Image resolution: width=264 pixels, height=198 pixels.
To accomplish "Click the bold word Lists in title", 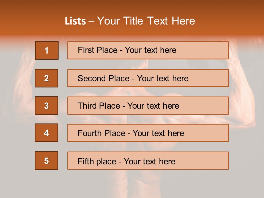I will pos(75,21).
